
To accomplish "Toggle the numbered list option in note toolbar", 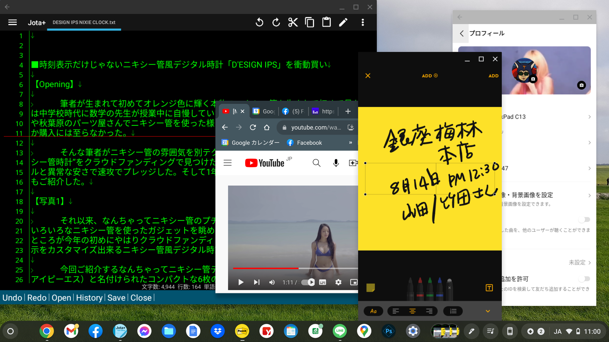I will [x=453, y=311].
